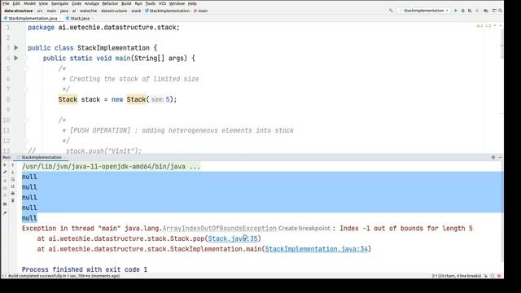This screenshot has height=293, width=521.
Task: Click the stack breadcrumb in navigation bar
Action: pyautogui.click(x=136, y=11)
